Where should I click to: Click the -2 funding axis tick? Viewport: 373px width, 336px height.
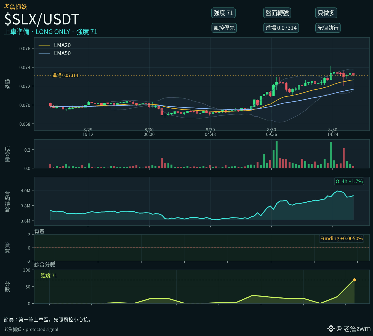[28, 261]
